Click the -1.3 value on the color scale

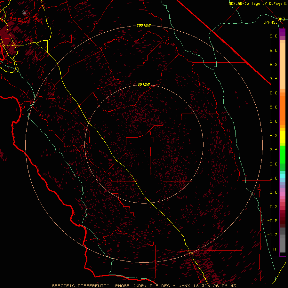click(272, 235)
